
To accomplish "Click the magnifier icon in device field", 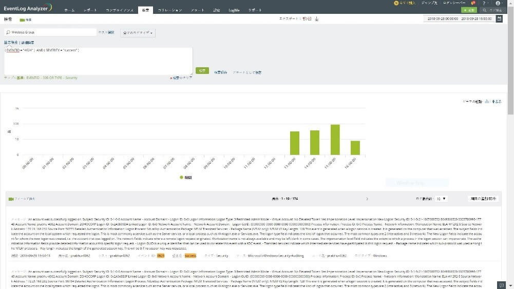I will pos(8,32).
